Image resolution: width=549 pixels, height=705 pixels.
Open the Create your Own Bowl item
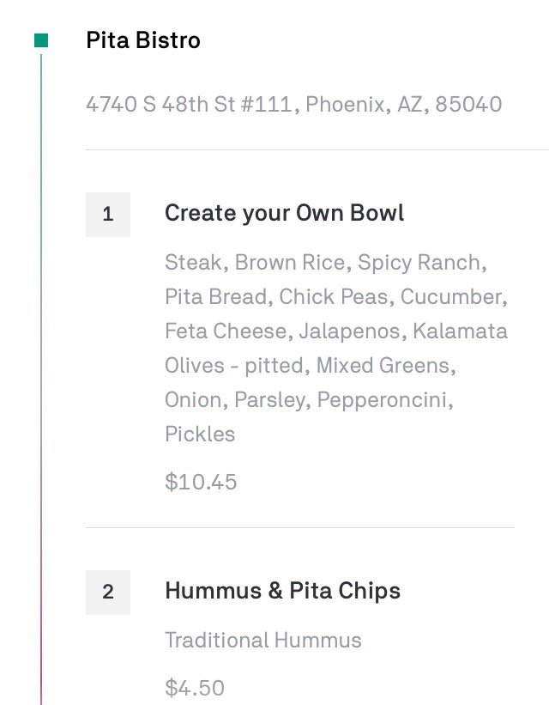284,213
